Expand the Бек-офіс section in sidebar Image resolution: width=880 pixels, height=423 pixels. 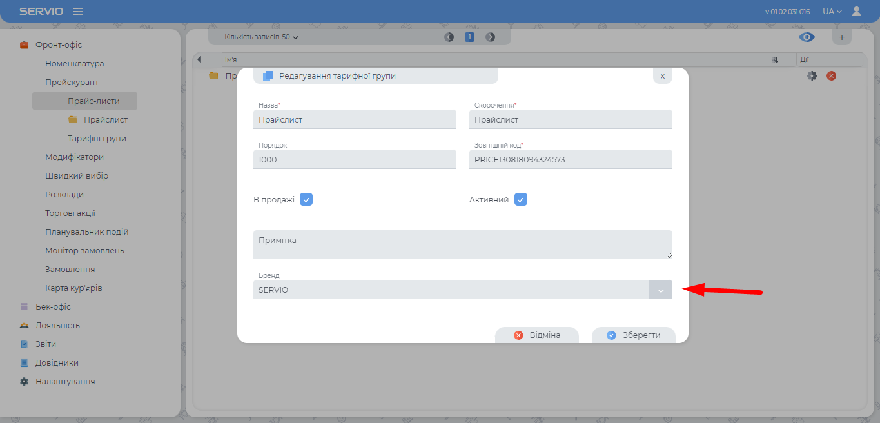pos(53,307)
